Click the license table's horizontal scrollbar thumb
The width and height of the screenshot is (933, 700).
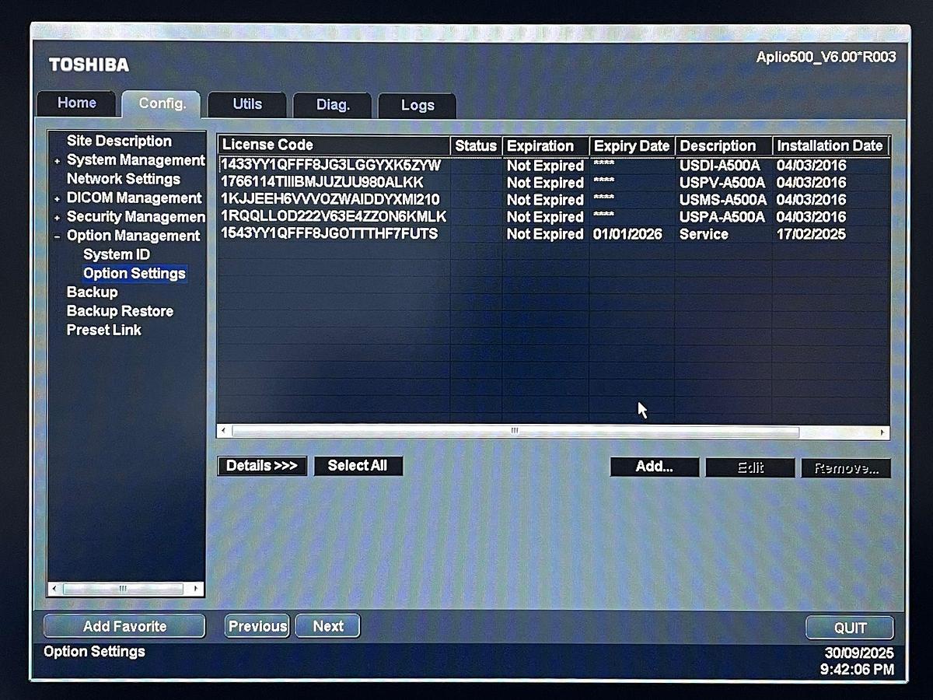point(513,429)
